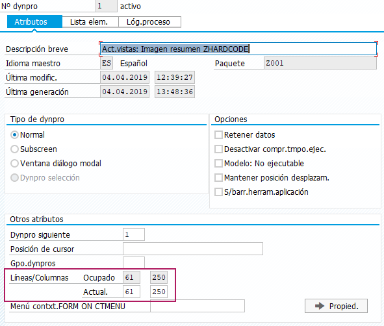Enable Mantener posición desplazam. checkbox
384x326 pixels.
(x=218, y=178)
